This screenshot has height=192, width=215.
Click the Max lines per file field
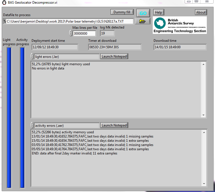84,33
